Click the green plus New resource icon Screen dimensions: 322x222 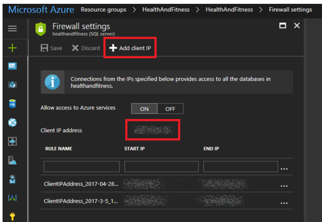[x=12, y=48]
